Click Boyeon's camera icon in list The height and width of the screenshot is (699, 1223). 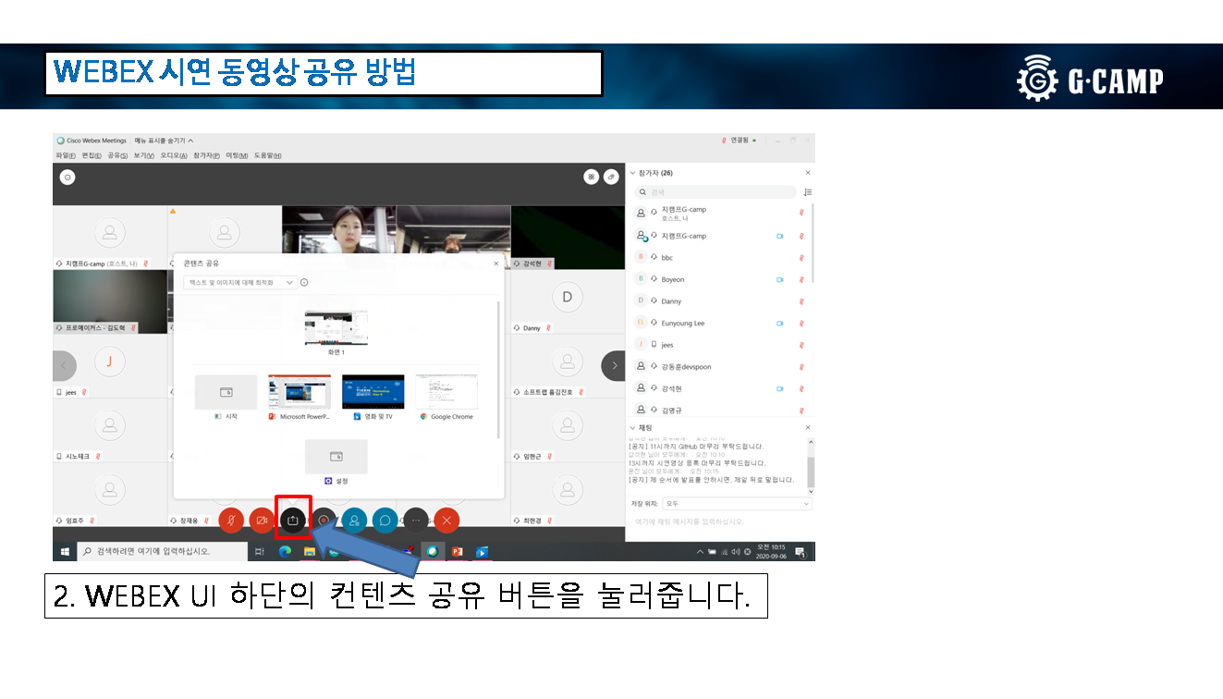tap(780, 279)
